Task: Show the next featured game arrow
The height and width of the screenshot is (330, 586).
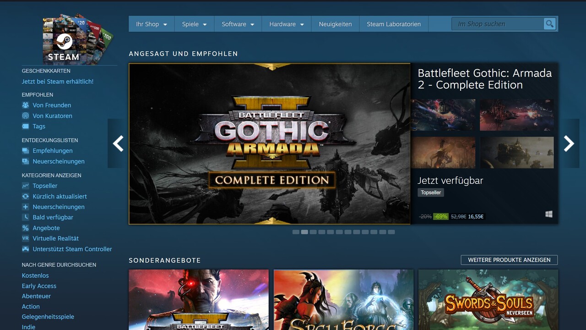Action: pyautogui.click(x=569, y=143)
